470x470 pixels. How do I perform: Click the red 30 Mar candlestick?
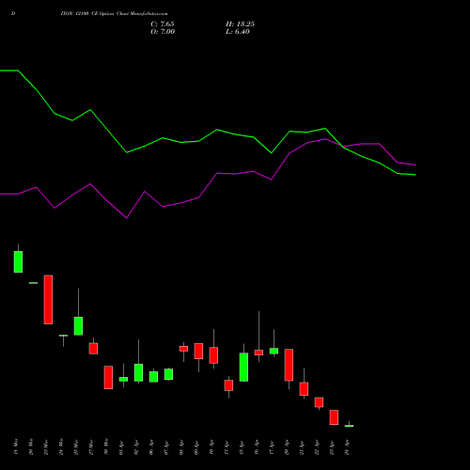tap(108, 378)
